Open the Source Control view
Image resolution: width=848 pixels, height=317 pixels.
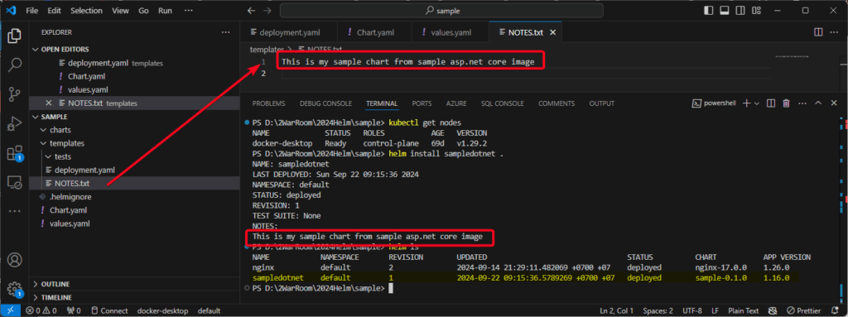15,94
